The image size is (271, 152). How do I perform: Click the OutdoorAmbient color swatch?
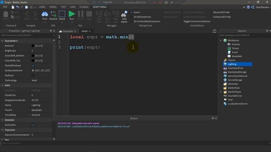pos(33,71)
